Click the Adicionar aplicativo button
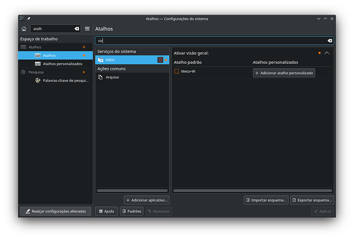The width and height of the screenshot is (354, 239). [x=147, y=200]
